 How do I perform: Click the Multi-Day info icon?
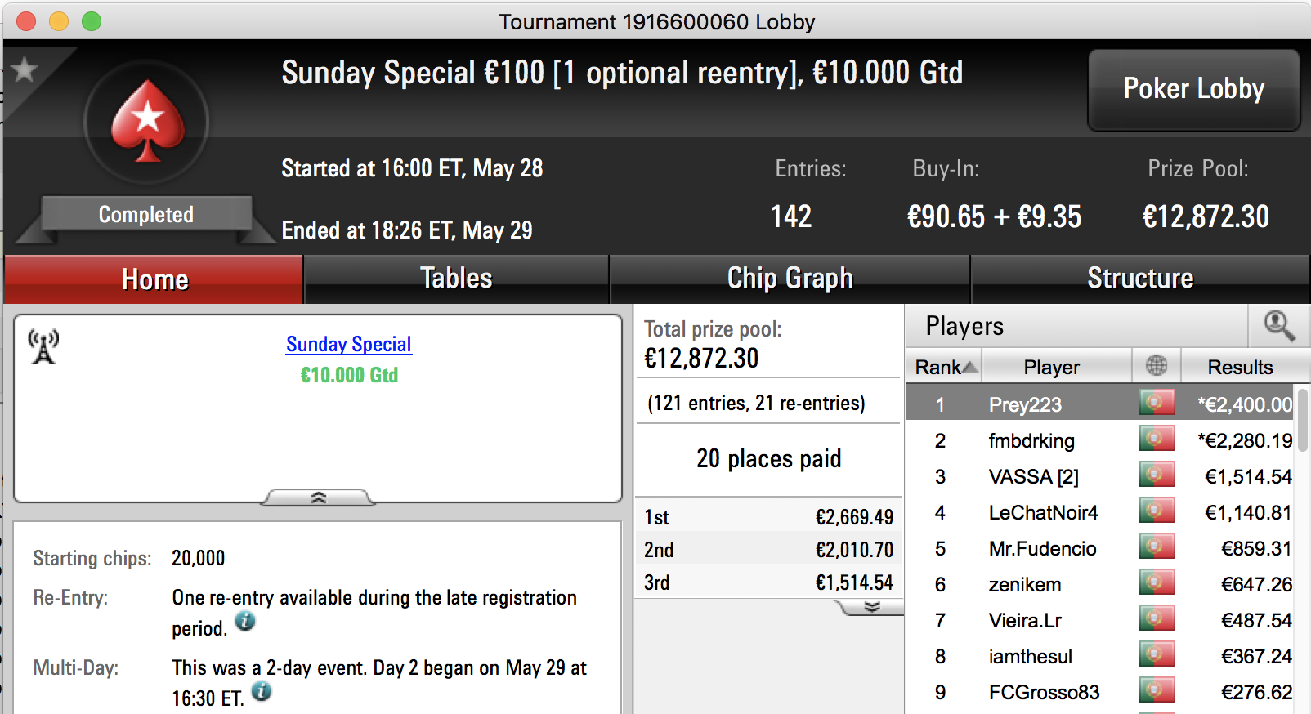tap(262, 691)
